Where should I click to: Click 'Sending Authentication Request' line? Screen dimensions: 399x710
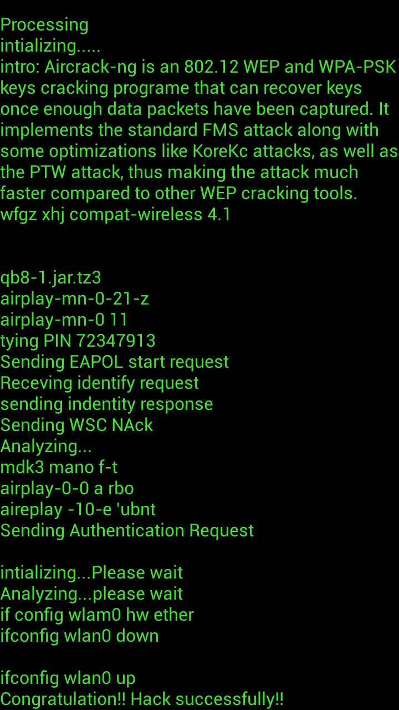pyautogui.click(x=127, y=530)
